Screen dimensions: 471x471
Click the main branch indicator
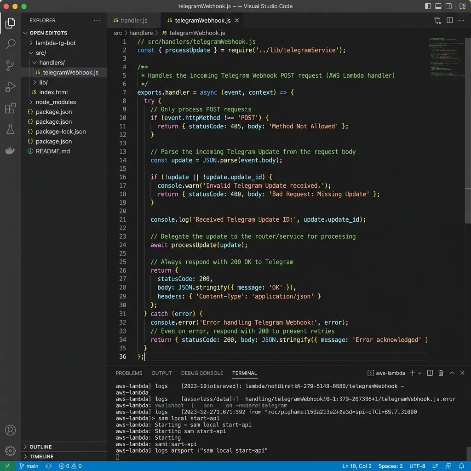point(29,466)
